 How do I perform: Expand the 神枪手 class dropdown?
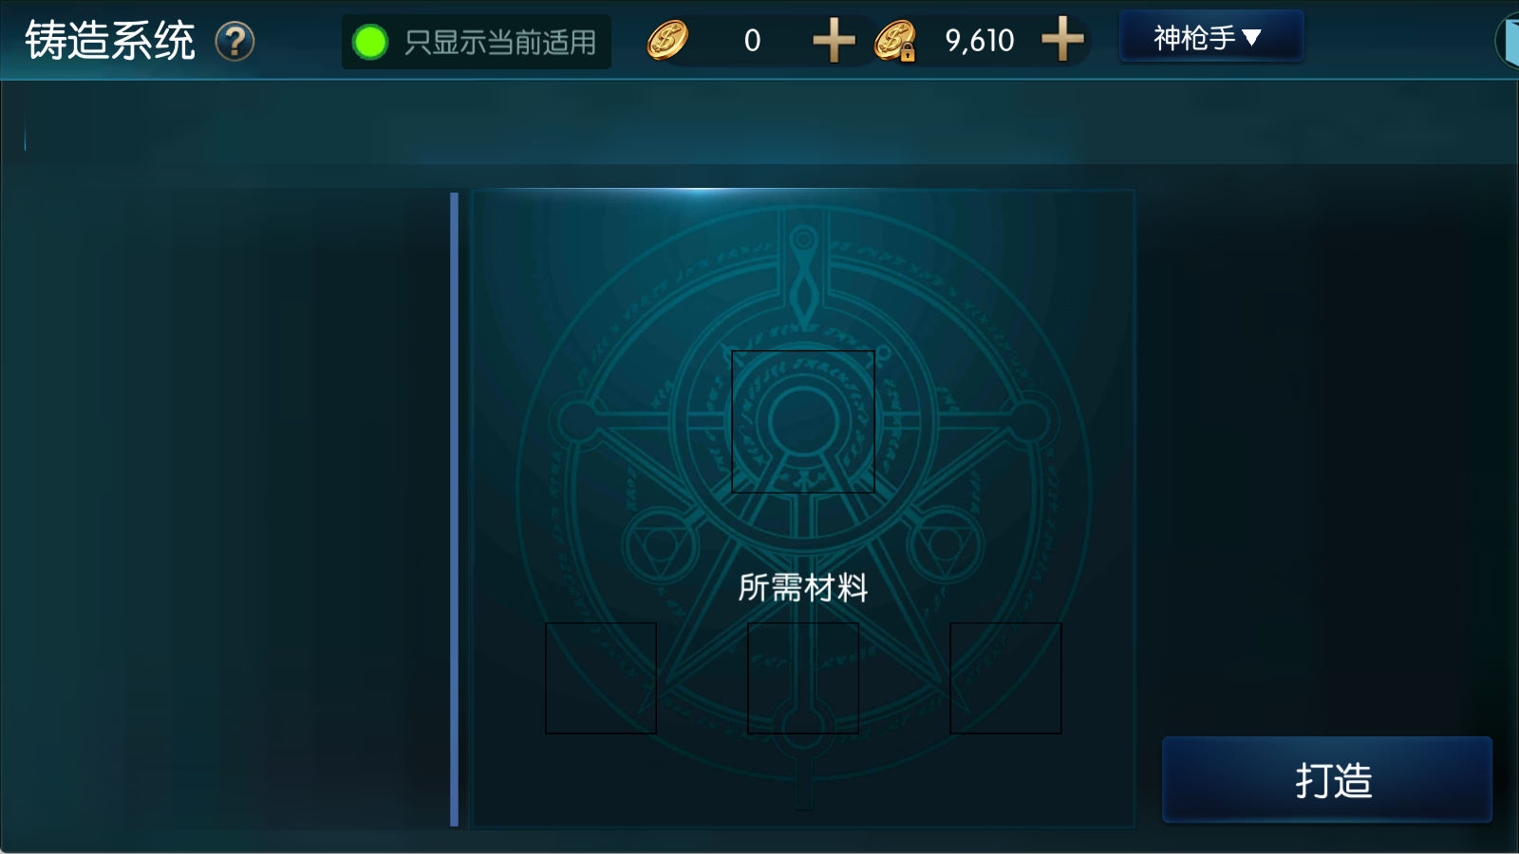click(1211, 37)
